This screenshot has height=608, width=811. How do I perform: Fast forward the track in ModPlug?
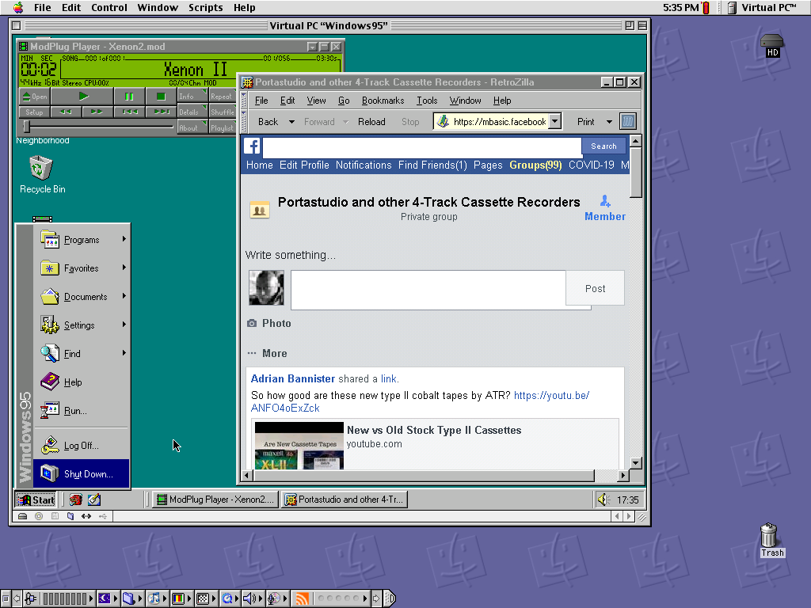click(x=97, y=112)
